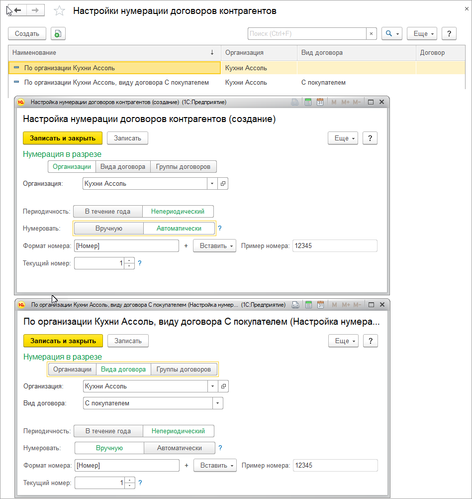Click the Поиск (Ctrl+F) search field

[307, 33]
